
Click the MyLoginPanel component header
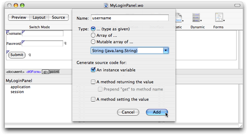(19, 81)
